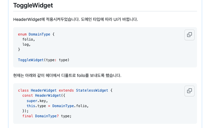Click 'StatelessWidget' in the class declaration
206x128 pixels.
[92, 90]
